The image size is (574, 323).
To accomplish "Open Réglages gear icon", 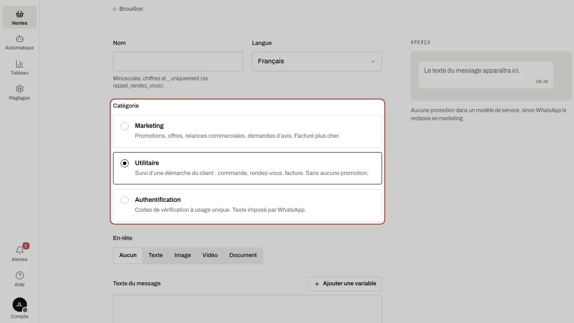I will (x=19, y=89).
